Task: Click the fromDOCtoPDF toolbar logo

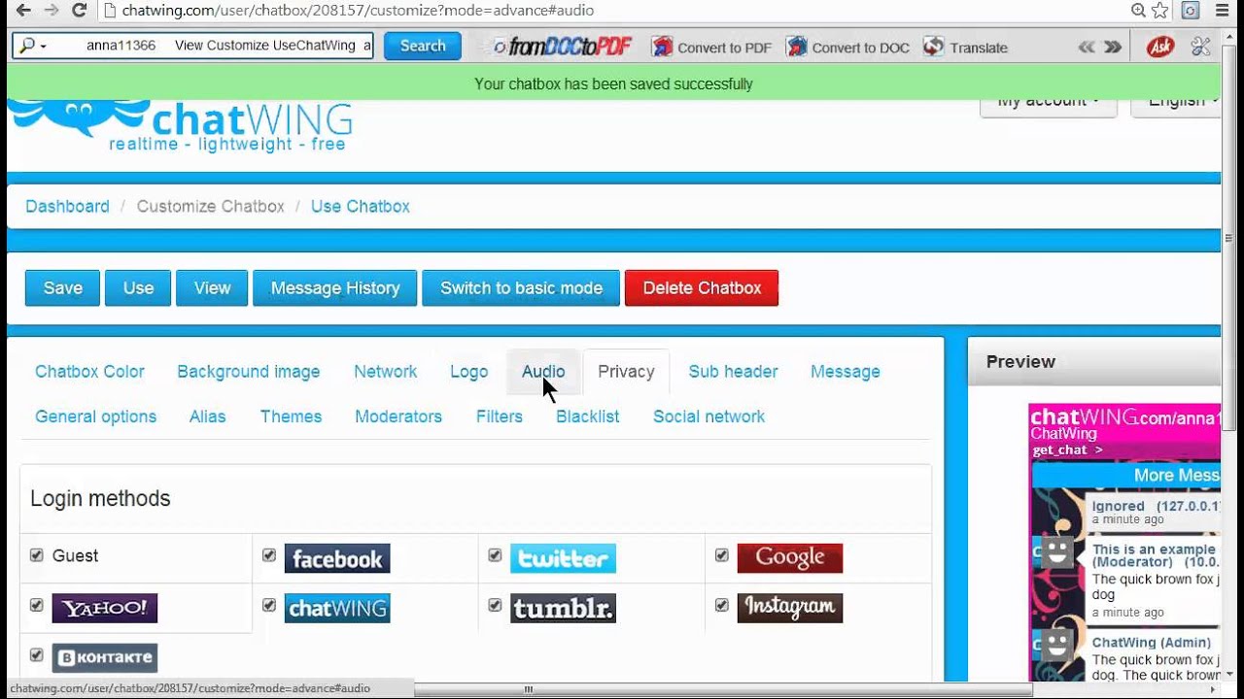Action: 562,47
